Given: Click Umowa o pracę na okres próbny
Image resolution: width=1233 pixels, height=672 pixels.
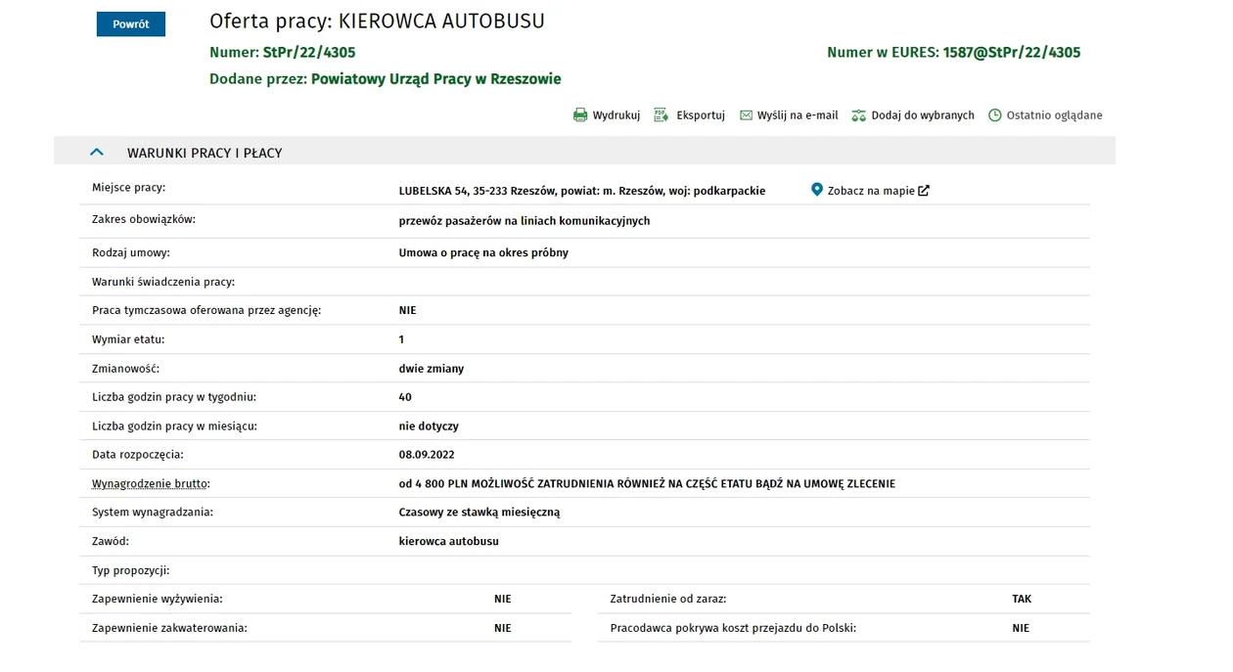Looking at the screenshot, I should point(483,252).
